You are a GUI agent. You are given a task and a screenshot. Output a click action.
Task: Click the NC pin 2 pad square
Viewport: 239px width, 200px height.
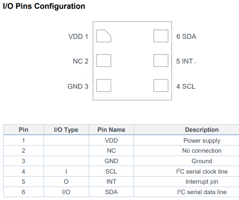pyautogui.click(x=104, y=61)
